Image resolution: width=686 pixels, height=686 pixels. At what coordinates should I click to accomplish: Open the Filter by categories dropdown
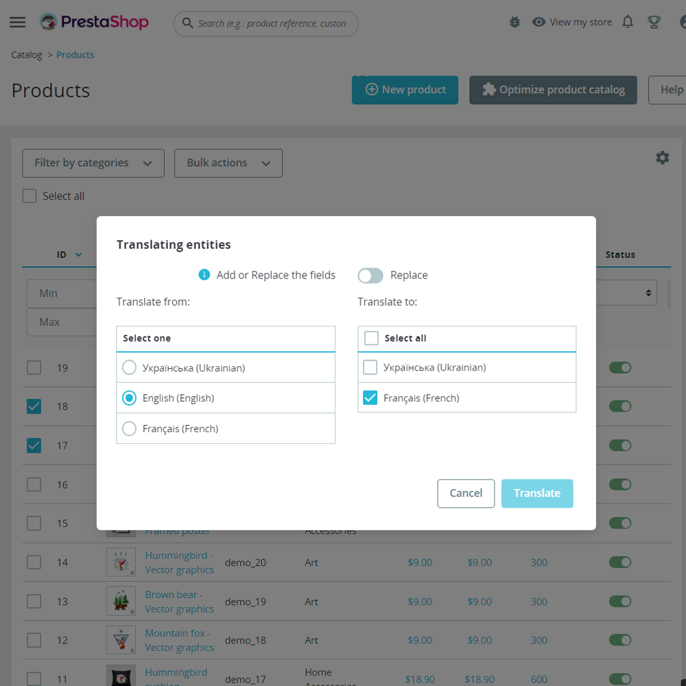click(x=93, y=163)
